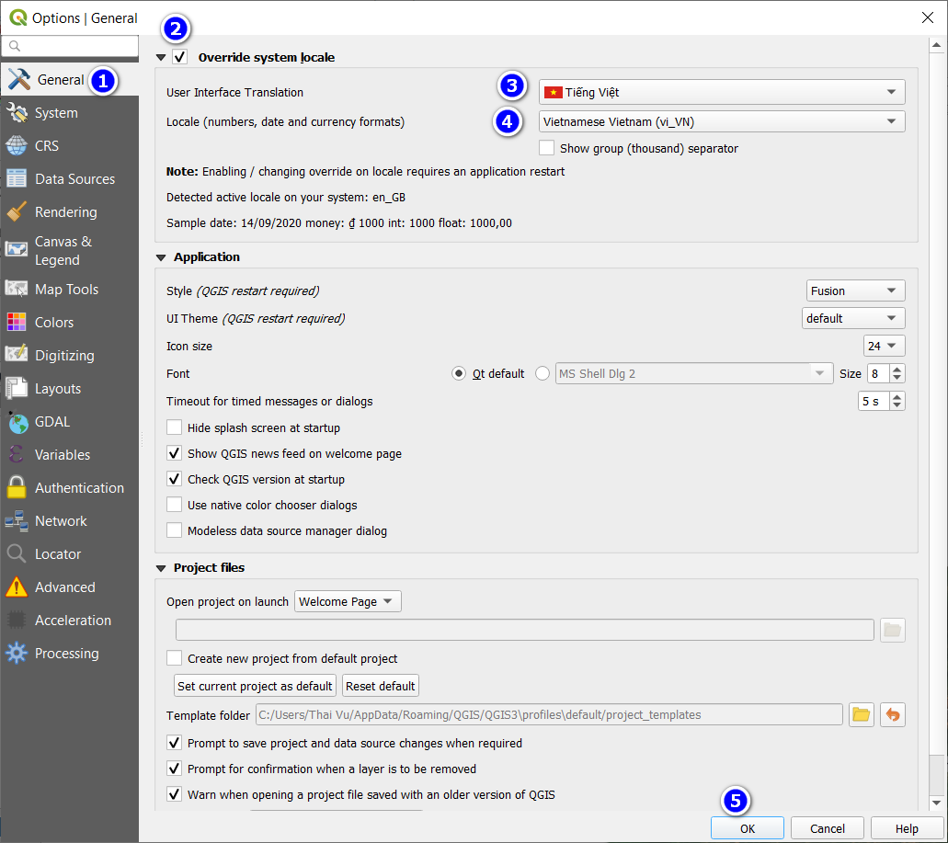The height and width of the screenshot is (843, 948).
Task: Decrease the message timeout stepper
Action: coord(897,405)
